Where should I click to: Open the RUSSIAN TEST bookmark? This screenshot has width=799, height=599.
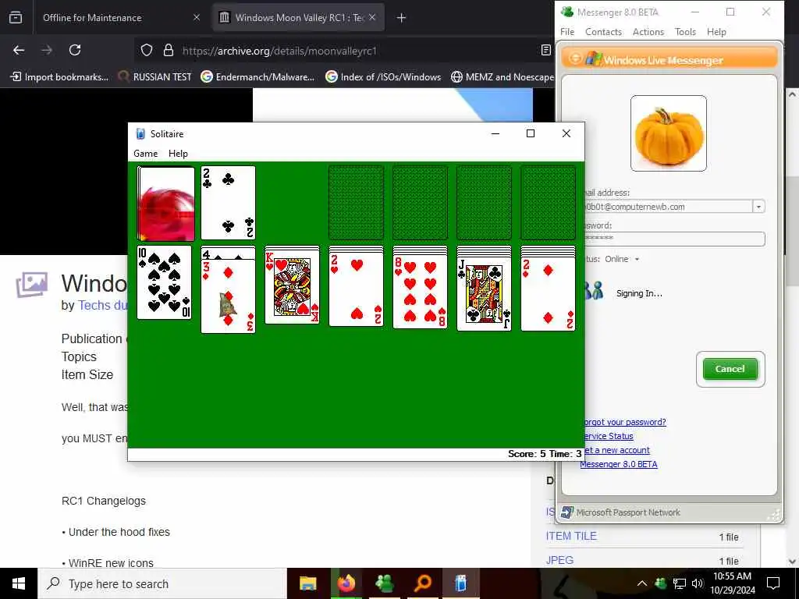(x=154, y=77)
